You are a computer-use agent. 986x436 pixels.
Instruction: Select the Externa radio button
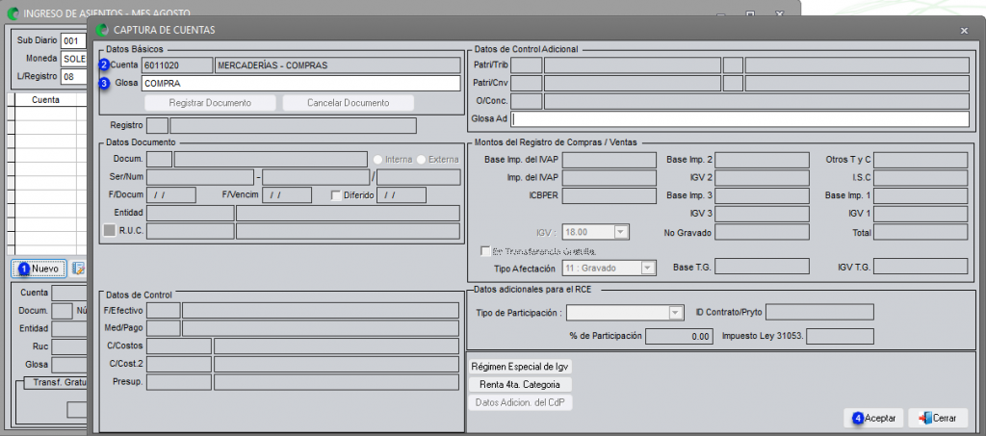[x=422, y=160]
